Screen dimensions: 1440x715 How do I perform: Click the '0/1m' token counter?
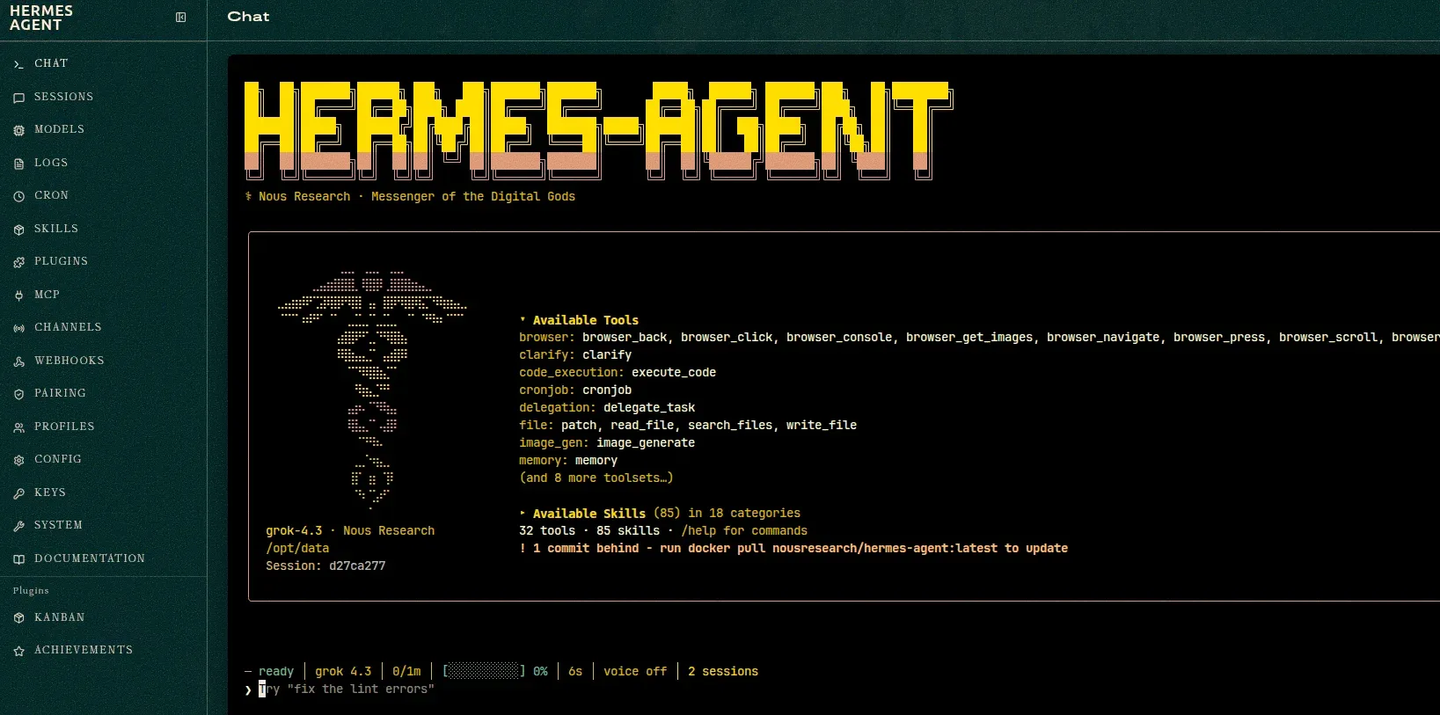[406, 672]
